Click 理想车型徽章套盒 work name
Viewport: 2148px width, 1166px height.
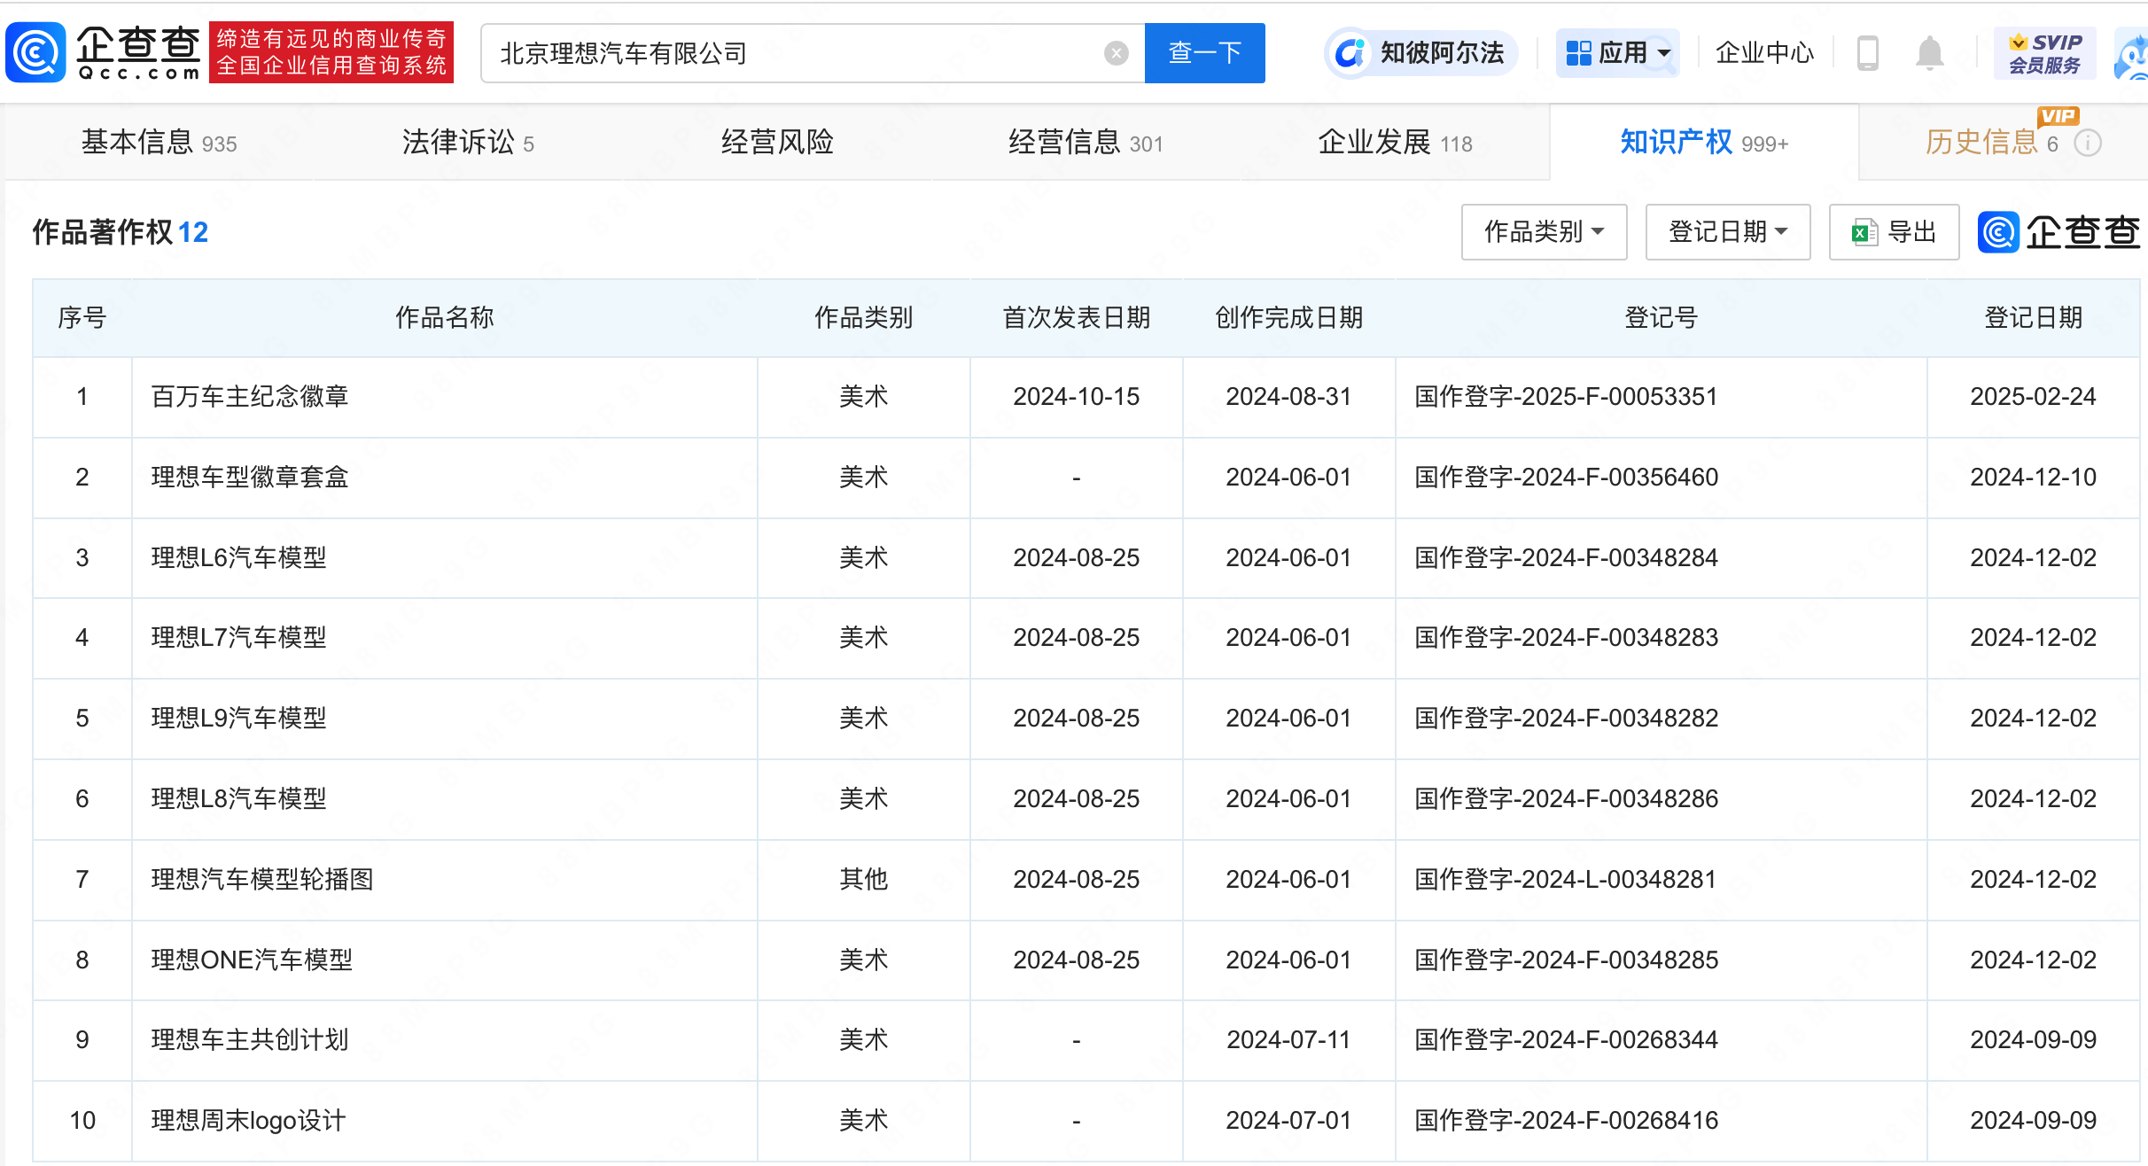(x=250, y=477)
